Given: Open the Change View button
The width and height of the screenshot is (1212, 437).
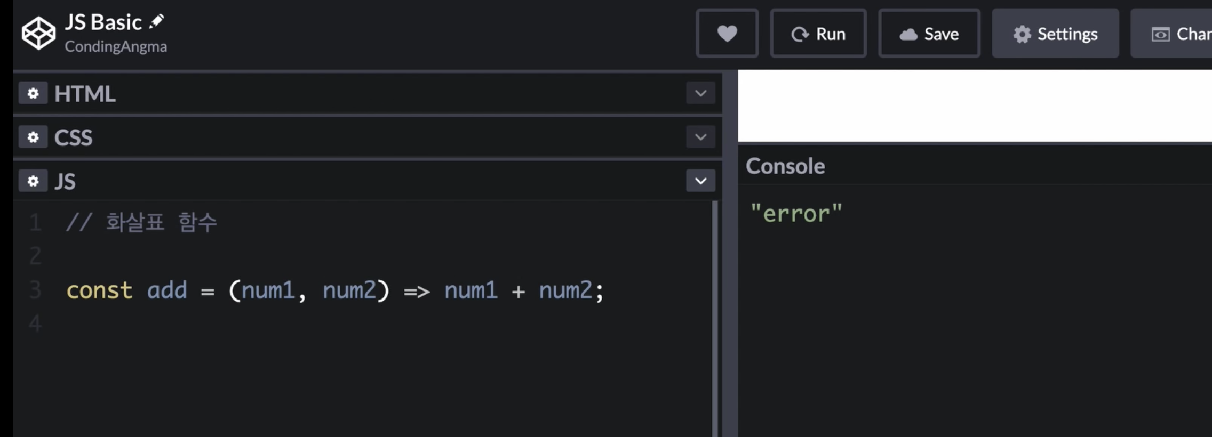Looking at the screenshot, I should (1171, 34).
